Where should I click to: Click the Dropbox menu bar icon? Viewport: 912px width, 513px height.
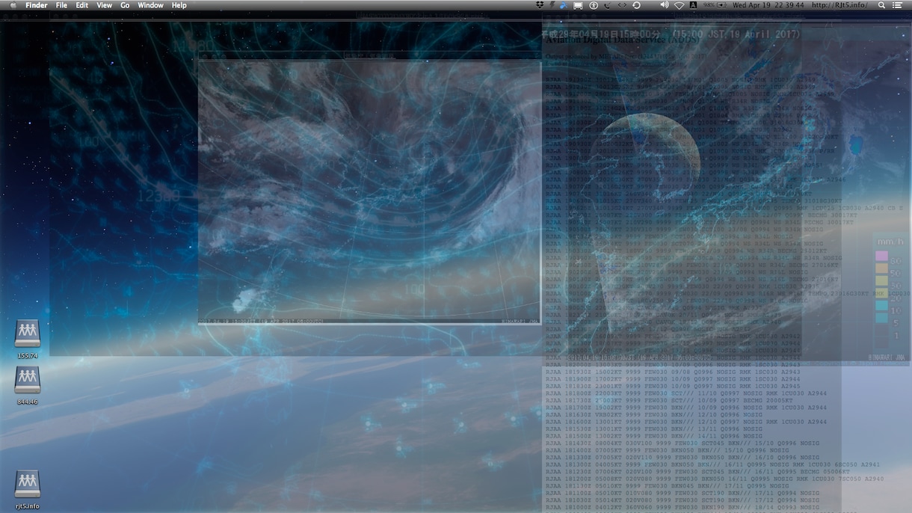540,5
